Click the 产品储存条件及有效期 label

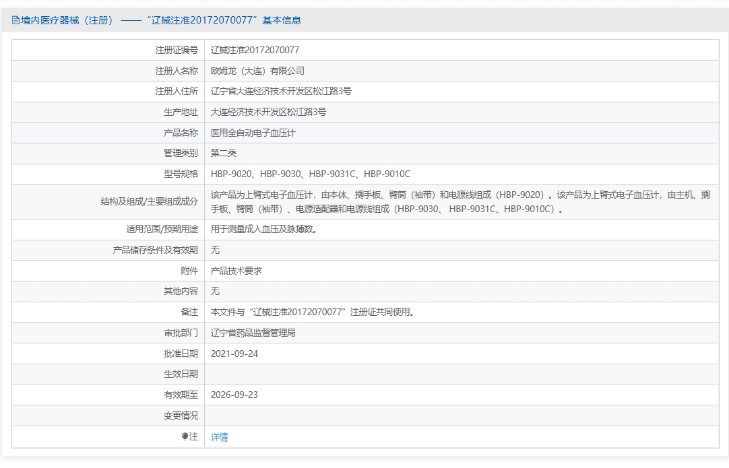click(x=155, y=250)
